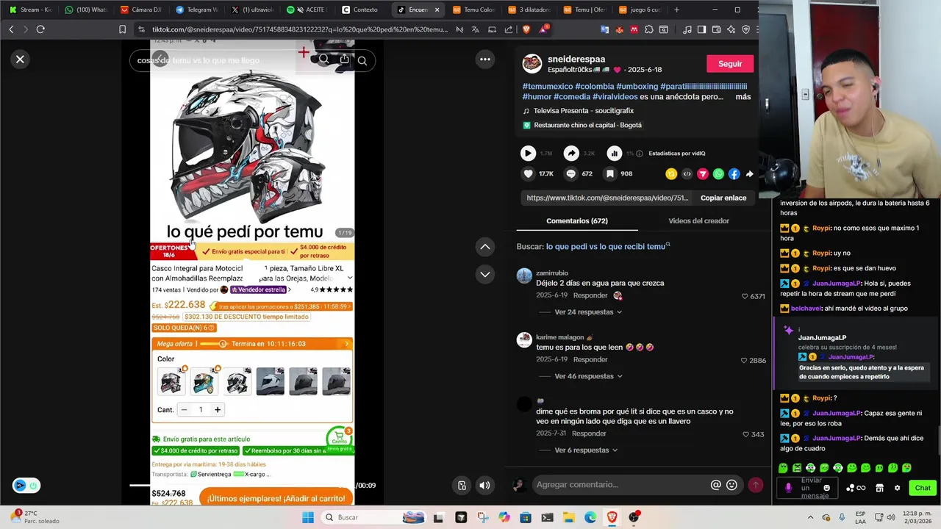Get the embed code with the </> icon

coord(687,174)
